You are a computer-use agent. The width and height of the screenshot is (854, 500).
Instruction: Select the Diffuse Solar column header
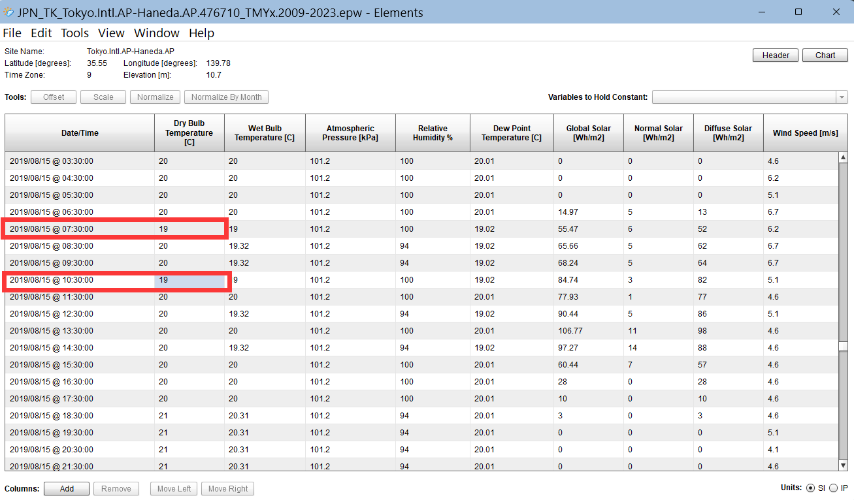(729, 133)
